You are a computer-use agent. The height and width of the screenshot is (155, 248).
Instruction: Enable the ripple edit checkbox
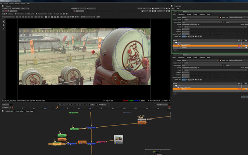click(x=55, y=14)
